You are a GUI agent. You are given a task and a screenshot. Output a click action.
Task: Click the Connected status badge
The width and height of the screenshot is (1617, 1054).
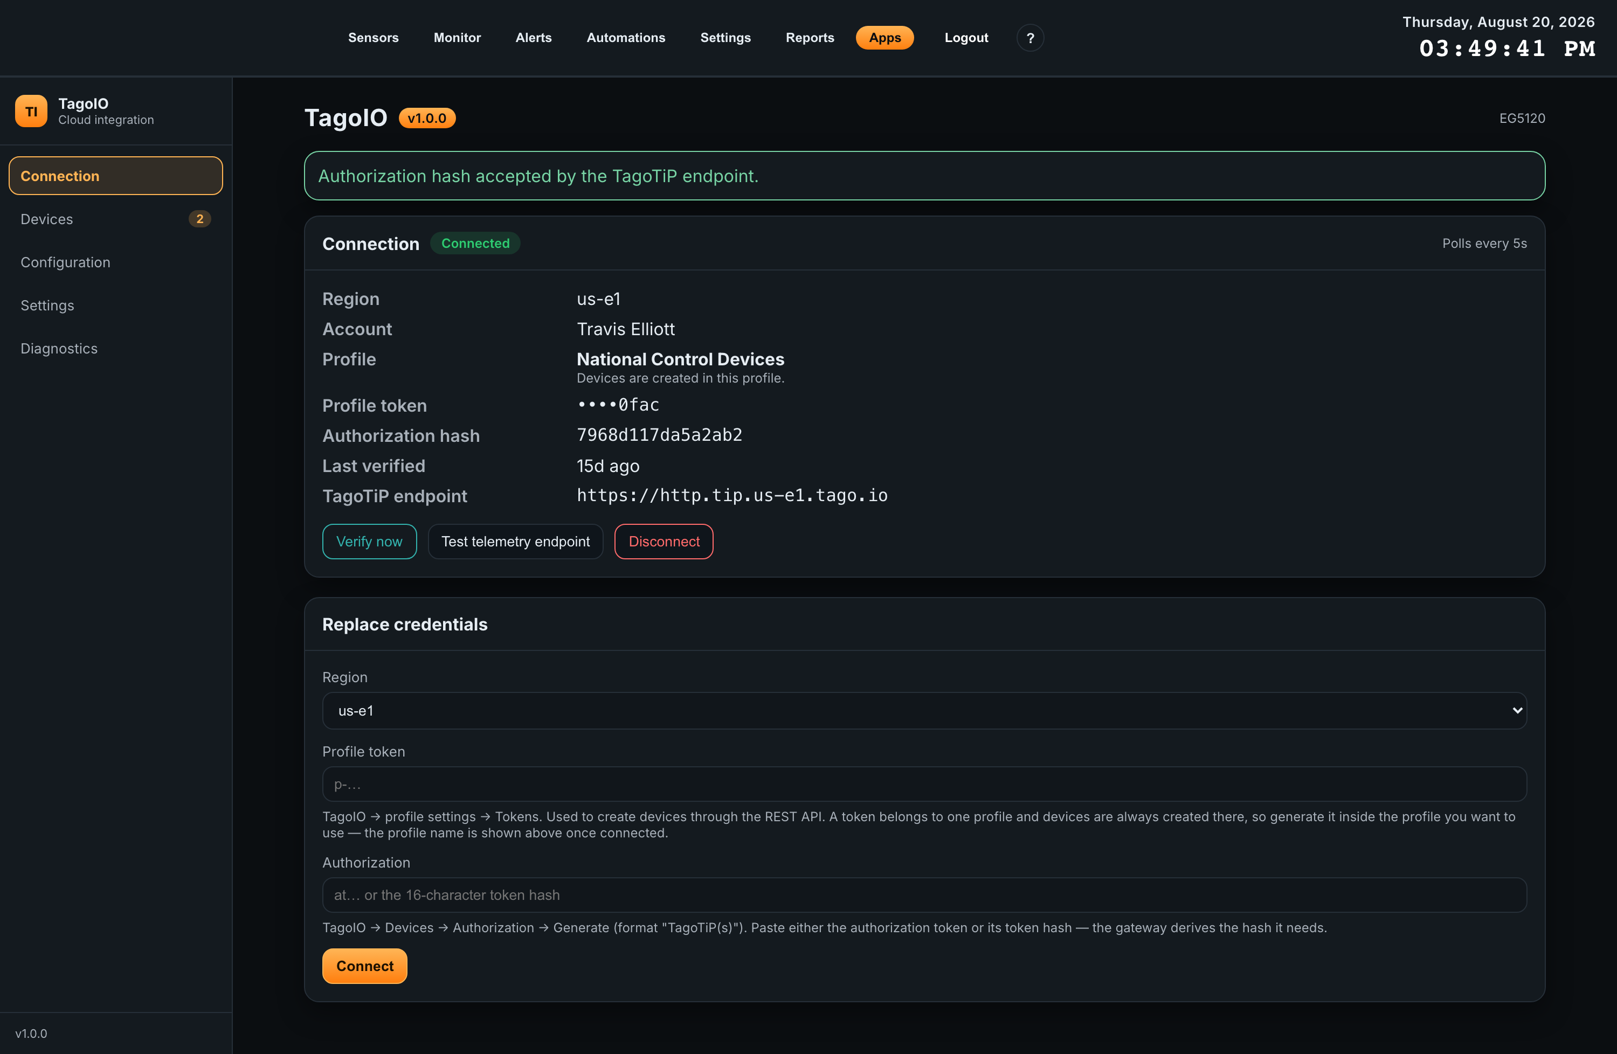point(475,243)
